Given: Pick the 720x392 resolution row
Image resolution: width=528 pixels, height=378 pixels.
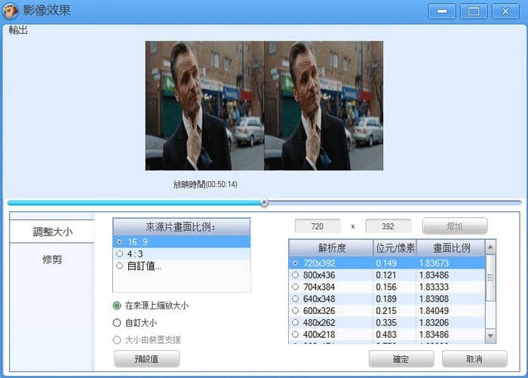Looking at the screenshot, I should (387, 263).
